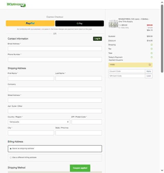Dismiss the Coupon applied notification
This screenshot has width=164, height=173.
pos(80,168)
